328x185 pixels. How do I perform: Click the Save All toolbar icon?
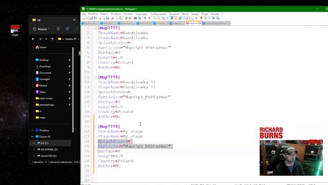pos(95,18)
